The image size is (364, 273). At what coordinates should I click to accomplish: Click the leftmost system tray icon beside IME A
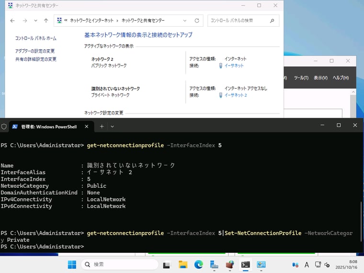click(295, 265)
